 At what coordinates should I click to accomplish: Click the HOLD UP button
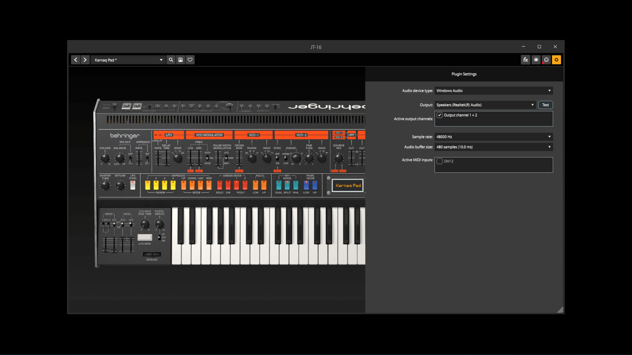(264, 185)
